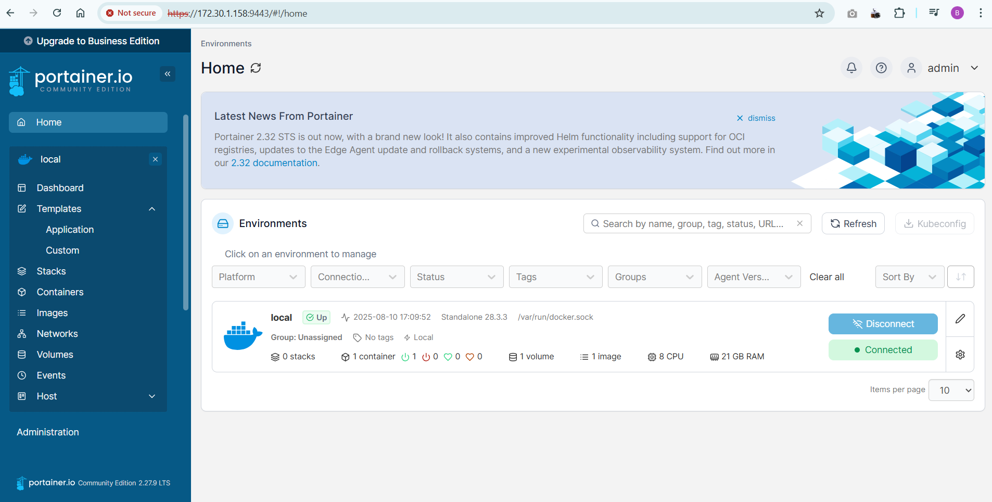992x502 pixels.
Task: Click the Refresh environments button
Action: point(853,223)
